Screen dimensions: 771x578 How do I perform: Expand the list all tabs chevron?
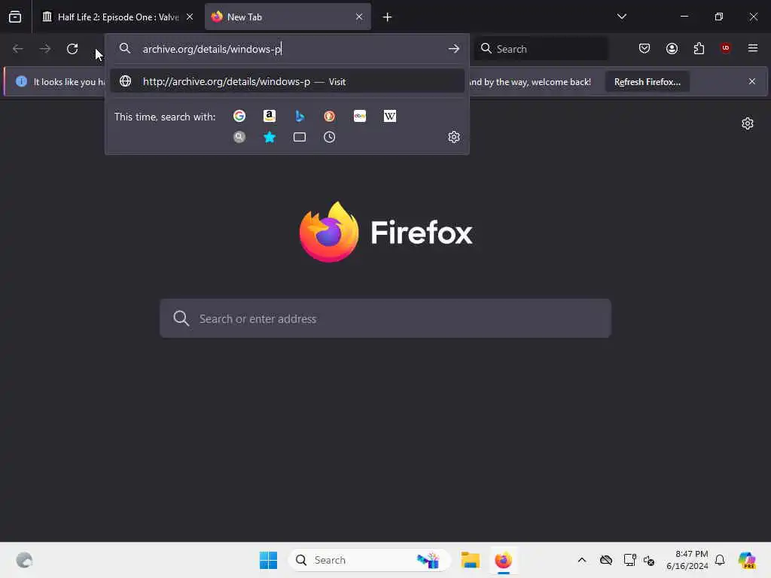pos(621,17)
